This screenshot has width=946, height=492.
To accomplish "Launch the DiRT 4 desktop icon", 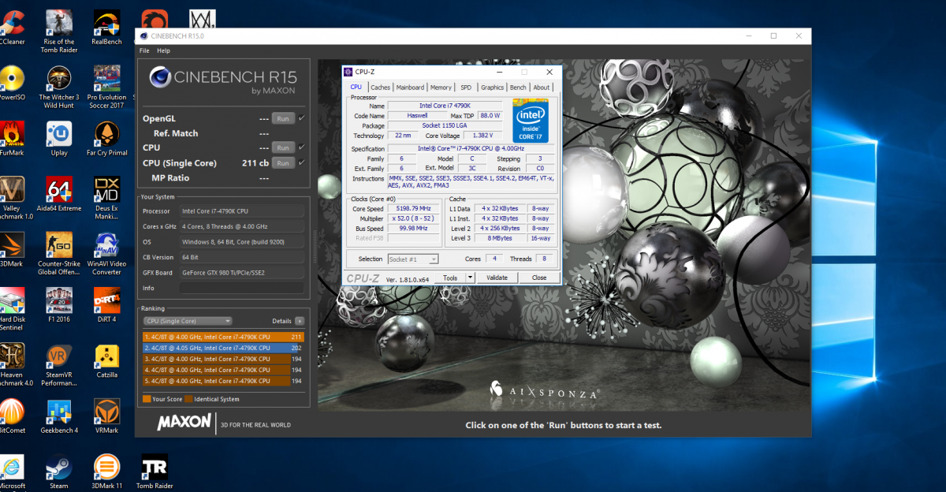I will coord(106,304).
